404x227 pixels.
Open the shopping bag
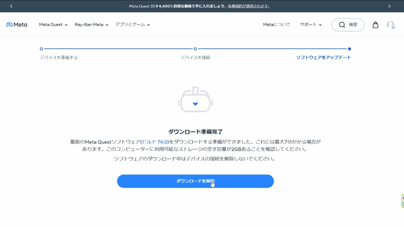click(x=375, y=25)
